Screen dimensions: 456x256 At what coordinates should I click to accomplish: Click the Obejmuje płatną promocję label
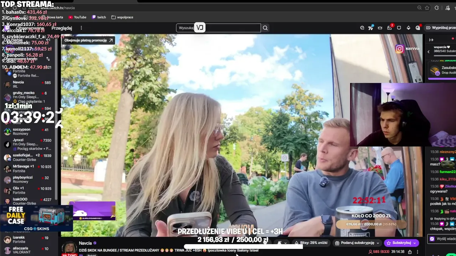pos(88,40)
